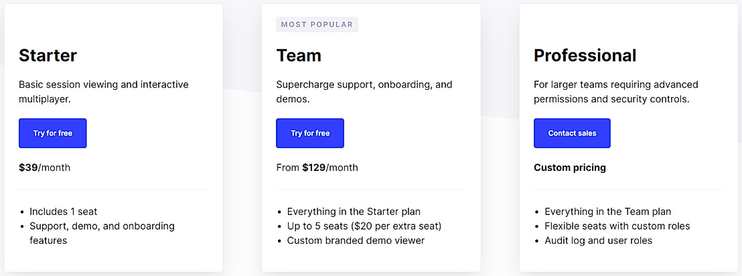Click the Up to 5 seats feature
This screenshot has width=742, height=276.
pos(364,226)
